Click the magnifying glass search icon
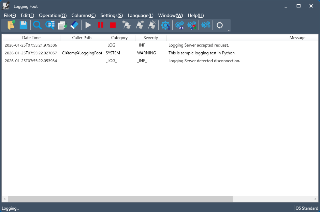 37,25
